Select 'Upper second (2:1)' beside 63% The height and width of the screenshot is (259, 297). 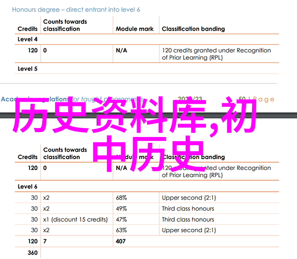(188, 230)
